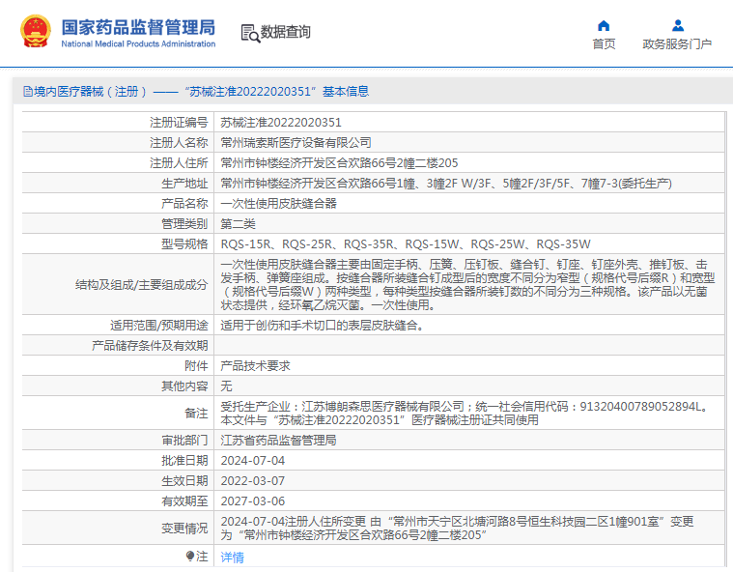
Task: Open the 数据查询 search icon
Action: 250,33
